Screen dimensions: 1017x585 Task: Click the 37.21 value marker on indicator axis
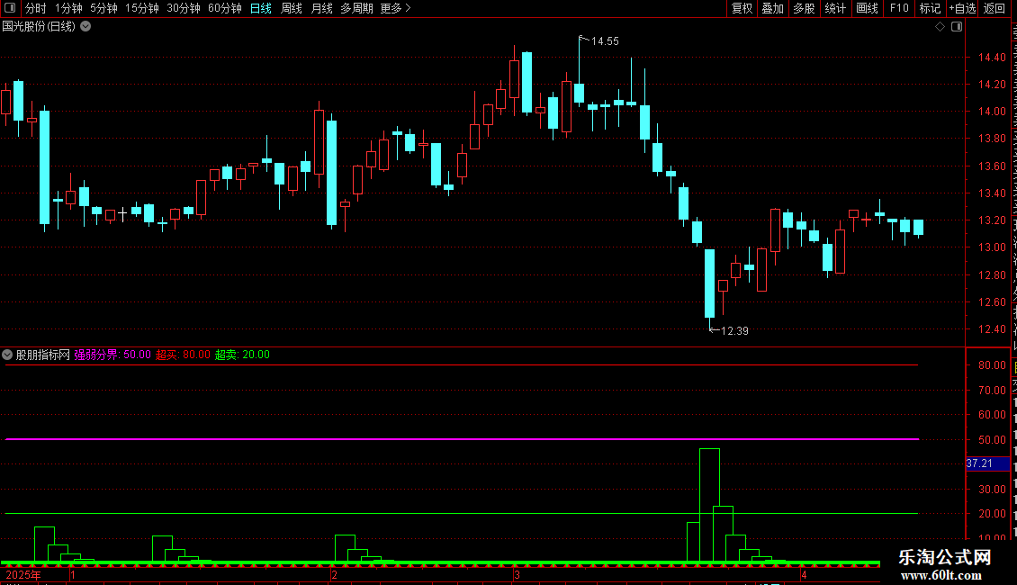click(x=988, y=463)
